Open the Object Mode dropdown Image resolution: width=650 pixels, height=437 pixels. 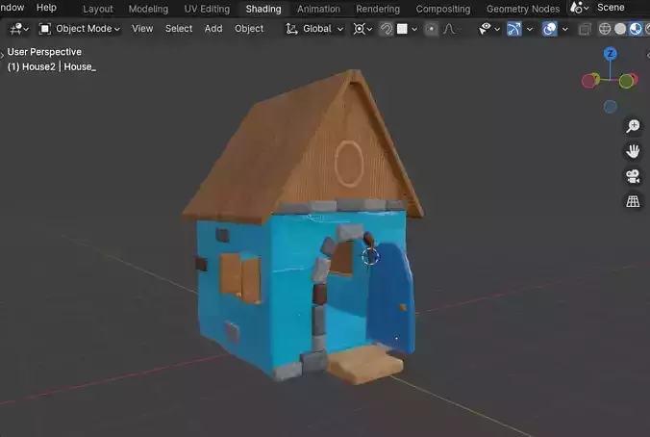click(x=80, y=29)
